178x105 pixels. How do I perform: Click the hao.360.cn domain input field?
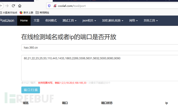pyautogui.click(x=100, y=48)
